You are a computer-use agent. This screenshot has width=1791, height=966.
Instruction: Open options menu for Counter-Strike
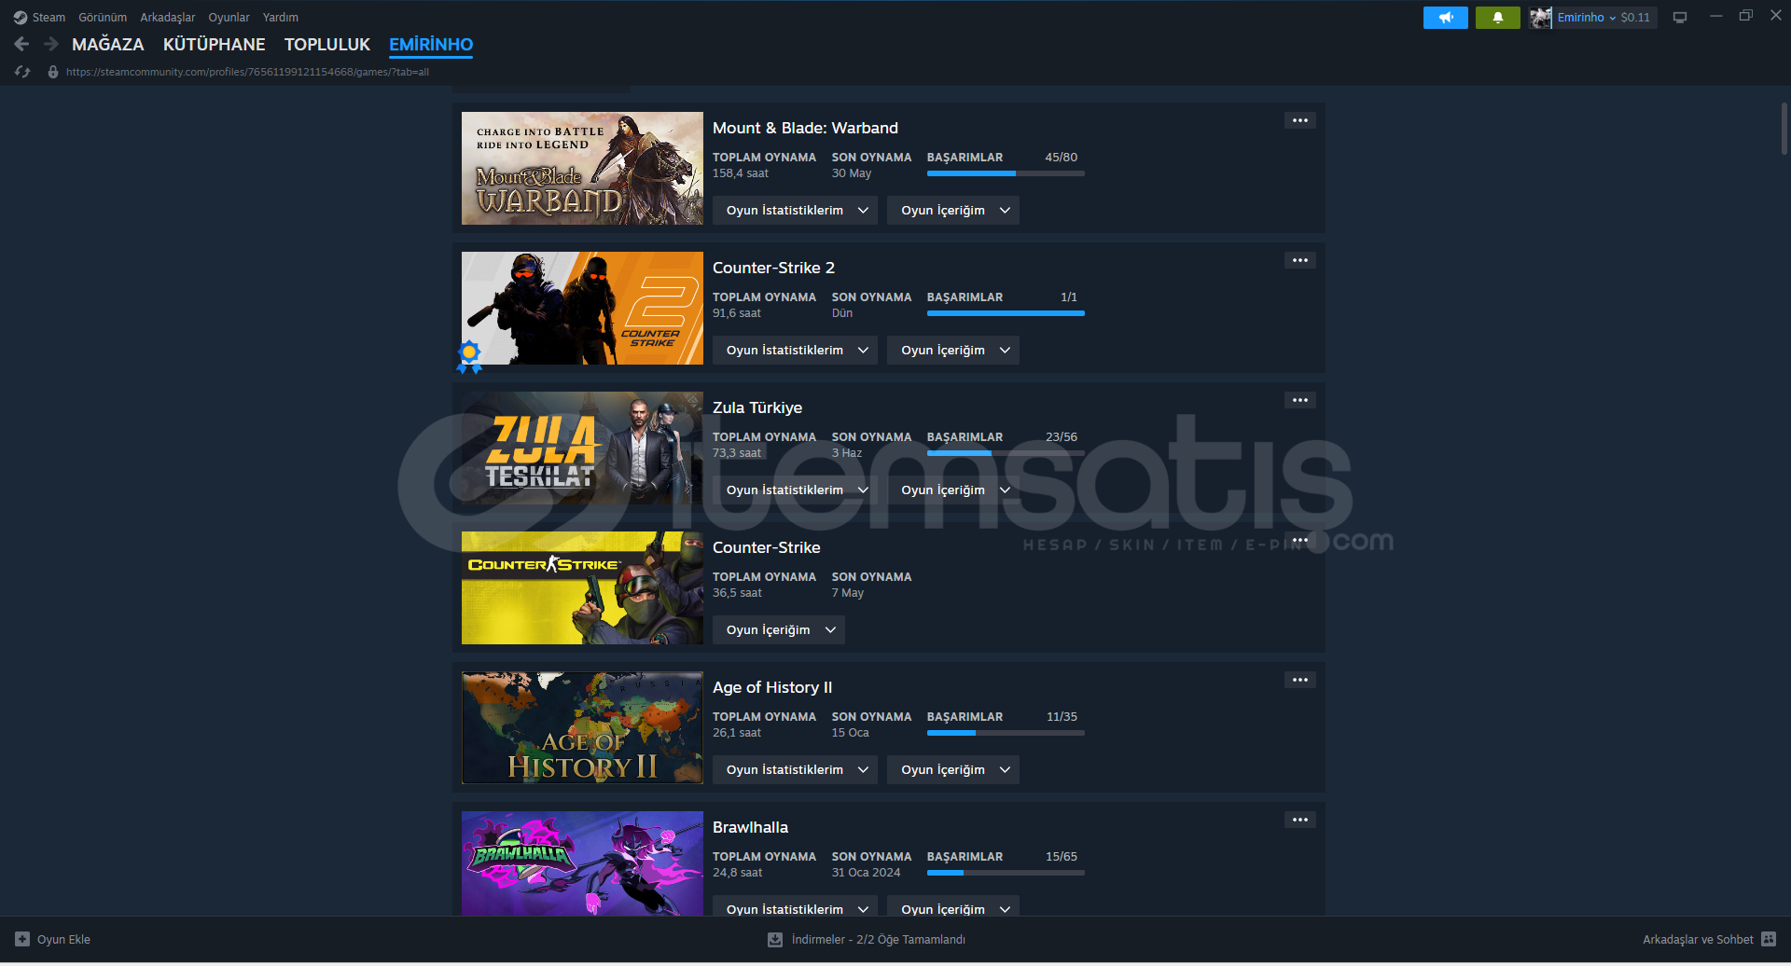(x=1299, y=540)
